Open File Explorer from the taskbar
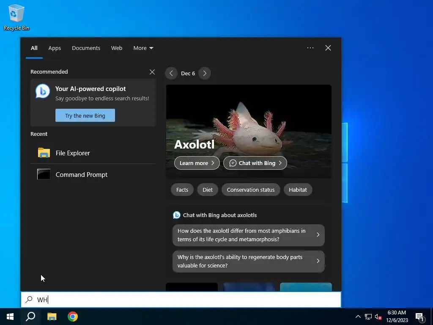Viewport: 433px width, 325px height. coord(52,317)
